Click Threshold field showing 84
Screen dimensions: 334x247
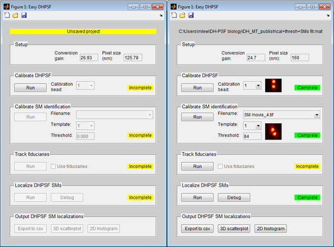(252, 136)
